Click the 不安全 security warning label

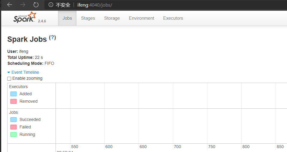pos(63,5)
